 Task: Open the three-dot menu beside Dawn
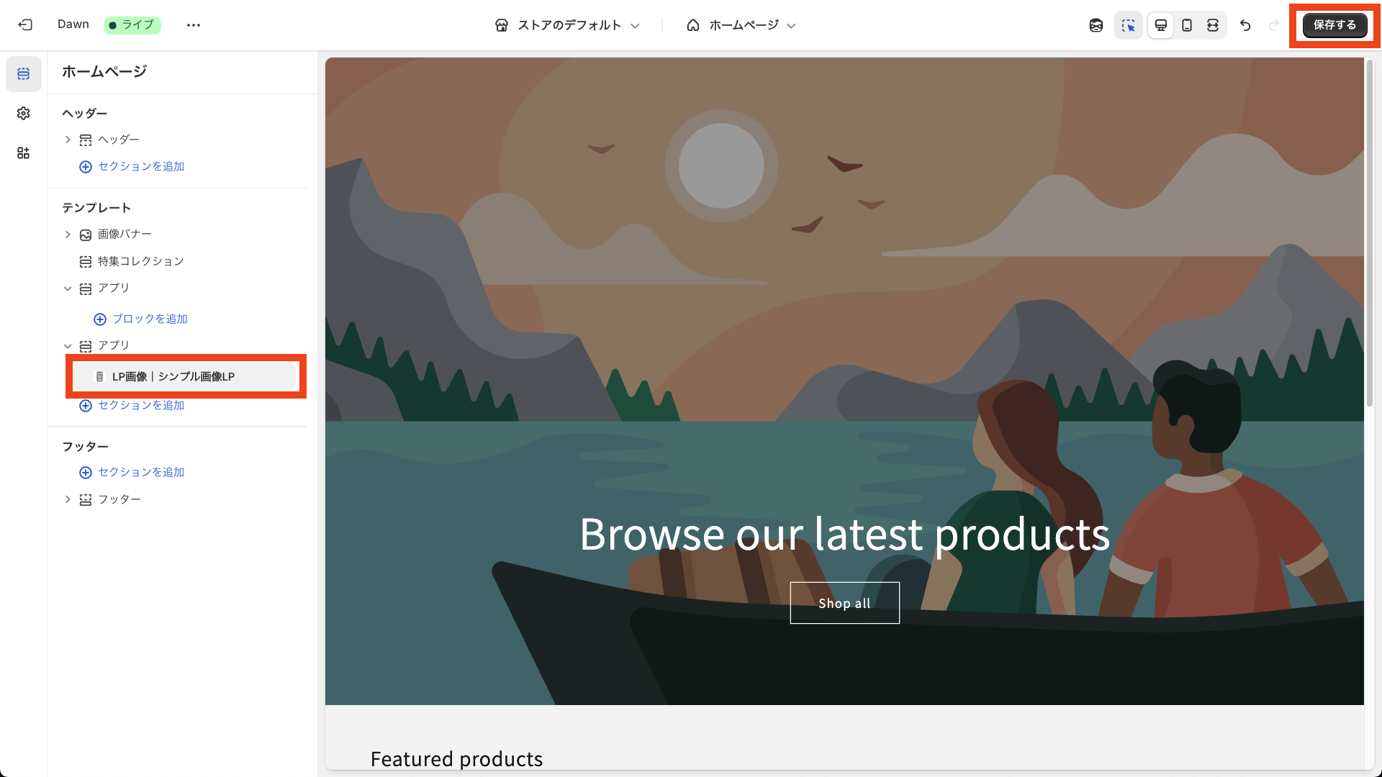click(x=193, y=24)
